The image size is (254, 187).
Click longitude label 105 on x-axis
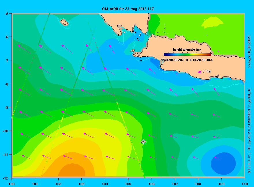pyautogui.click(x=128, y=184)
